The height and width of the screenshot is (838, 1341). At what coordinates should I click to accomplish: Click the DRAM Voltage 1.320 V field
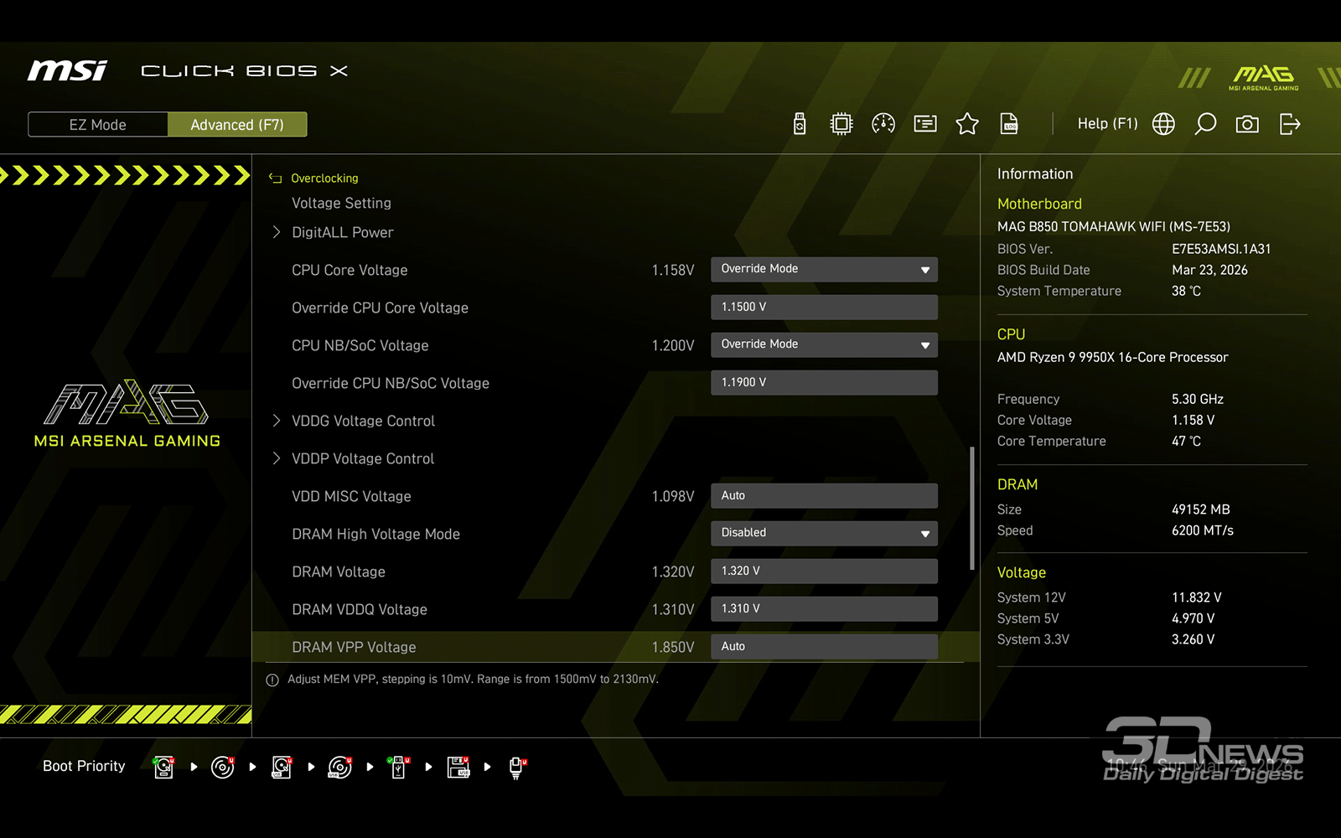[x=824, y=571]
